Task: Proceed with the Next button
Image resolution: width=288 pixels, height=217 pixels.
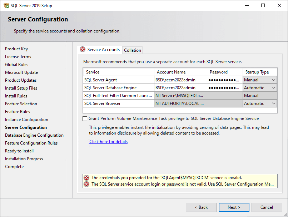Action: point(234,207)
